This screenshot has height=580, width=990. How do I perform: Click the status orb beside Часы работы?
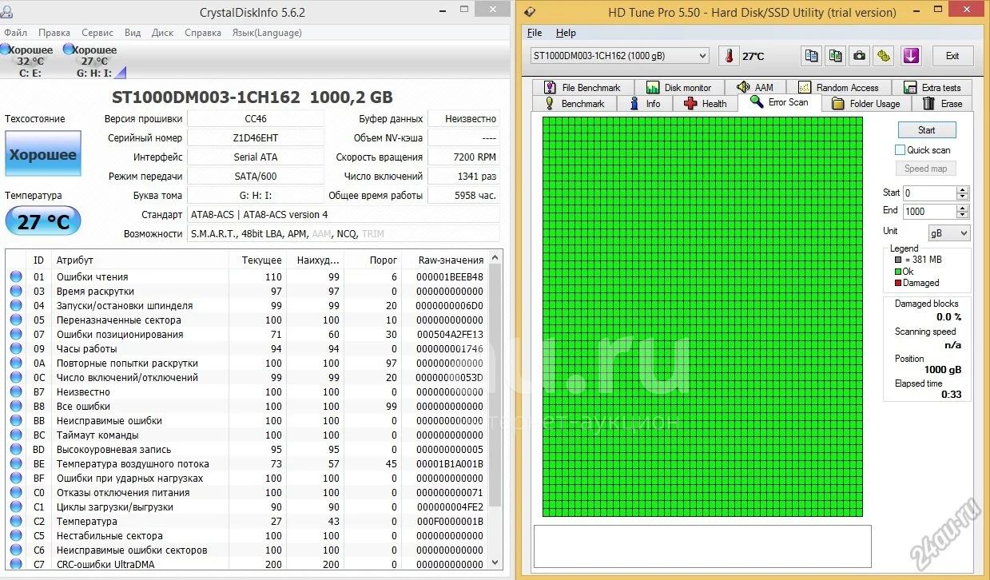(x=16, y=349)
